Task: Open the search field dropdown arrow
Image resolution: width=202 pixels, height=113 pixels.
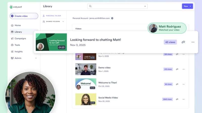Action: (145, 6)
